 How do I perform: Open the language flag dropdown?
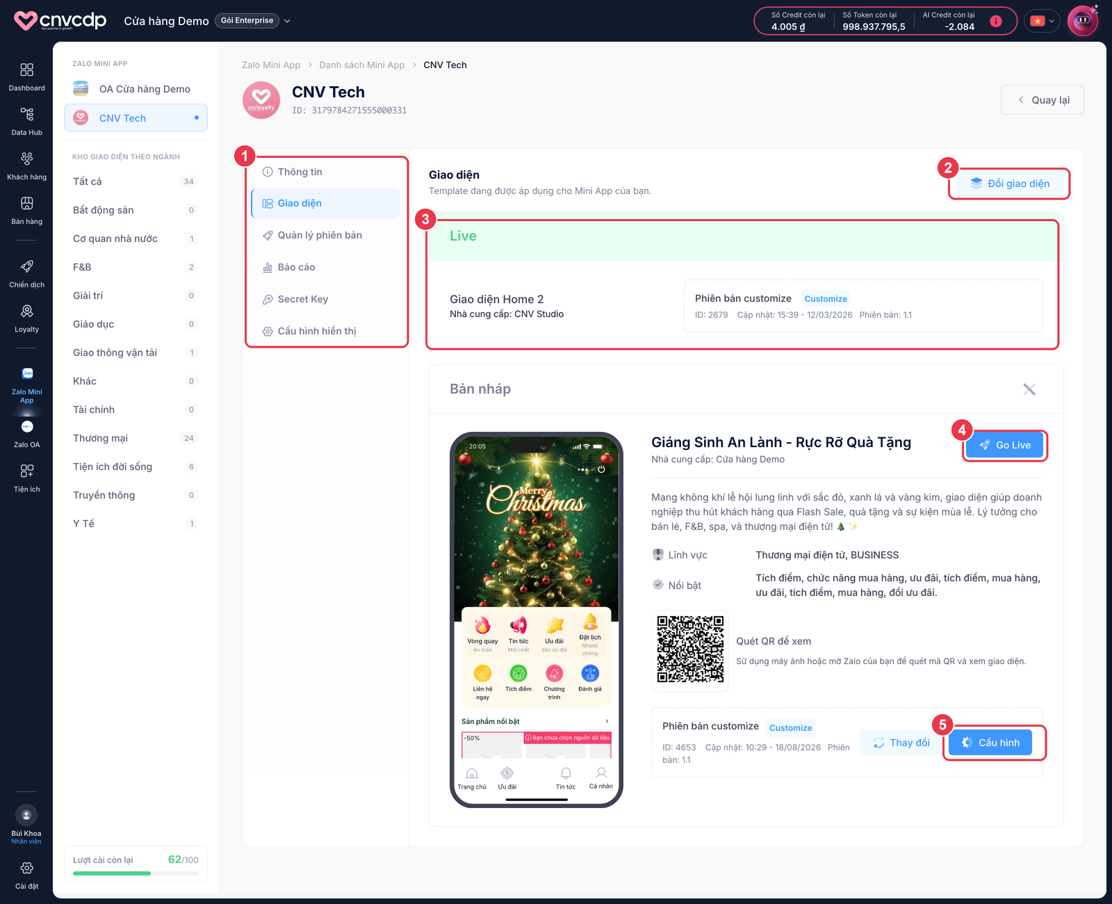coord(1042,21)
